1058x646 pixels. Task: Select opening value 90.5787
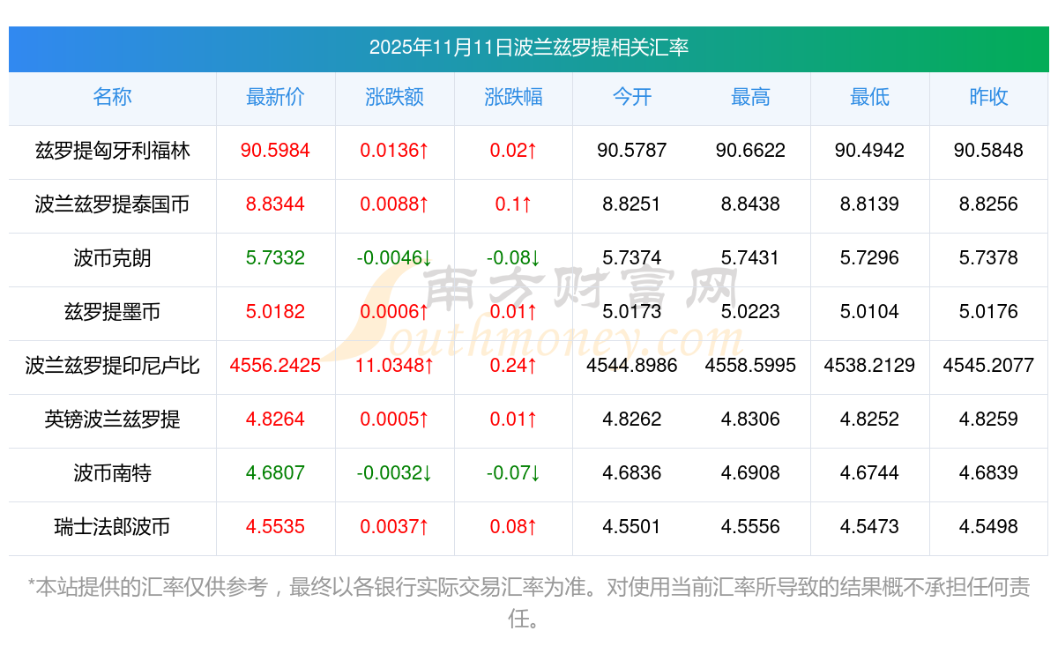pos(632,151)
